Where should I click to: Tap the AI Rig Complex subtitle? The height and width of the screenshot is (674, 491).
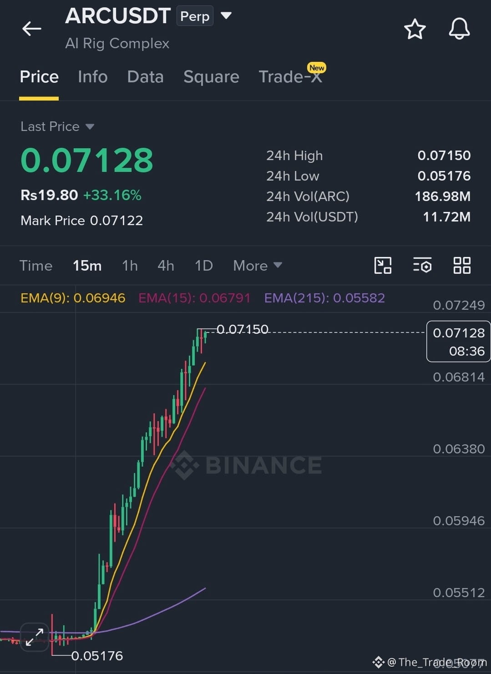(117, 43)
